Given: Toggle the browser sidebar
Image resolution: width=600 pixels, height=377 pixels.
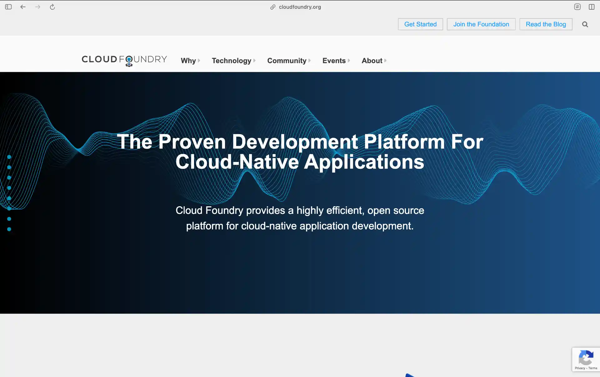Looking at the screenshot, I should [8, 7].
